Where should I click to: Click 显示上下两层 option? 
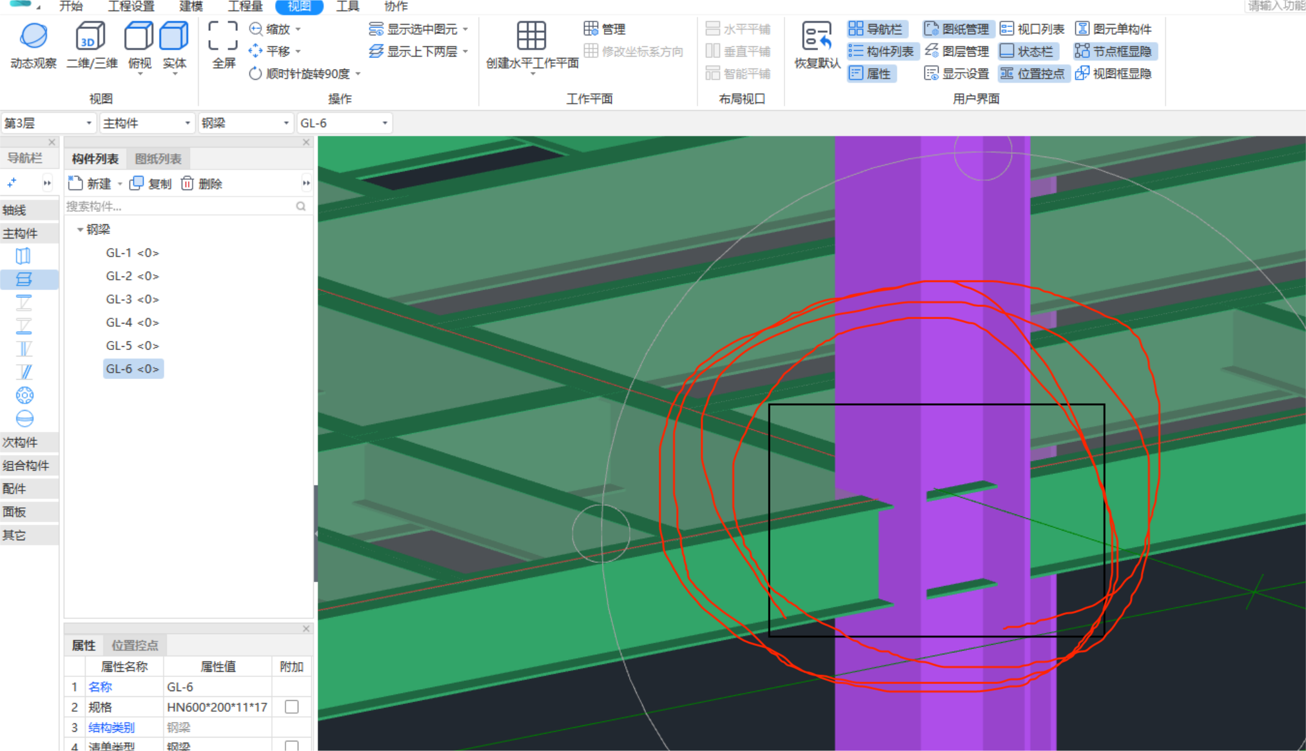418,51
